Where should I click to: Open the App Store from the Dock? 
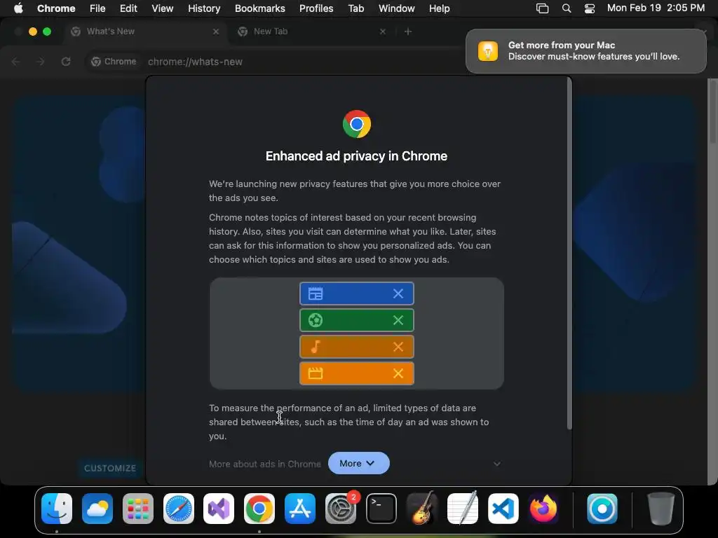click(300, 509)
